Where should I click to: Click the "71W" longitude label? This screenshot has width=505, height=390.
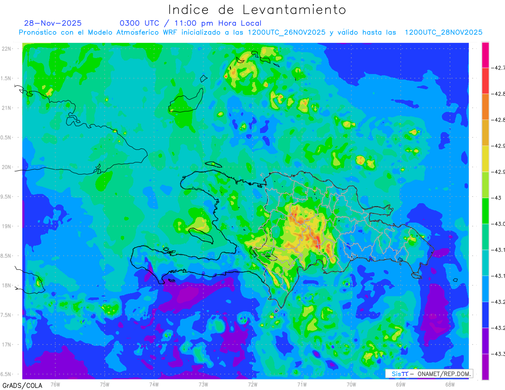[302, 384]
